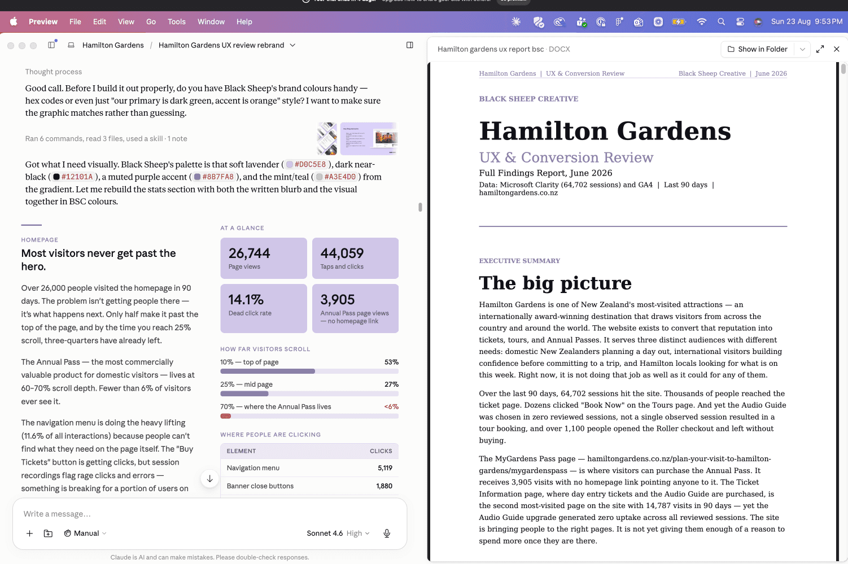Screen dimensions: 848x564
Task: Click the 26,744 Page views card
Action: [264, 258]
